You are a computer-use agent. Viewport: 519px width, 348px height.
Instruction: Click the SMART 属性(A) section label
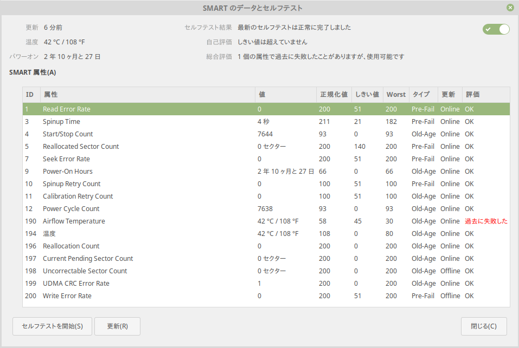(33, 73)
